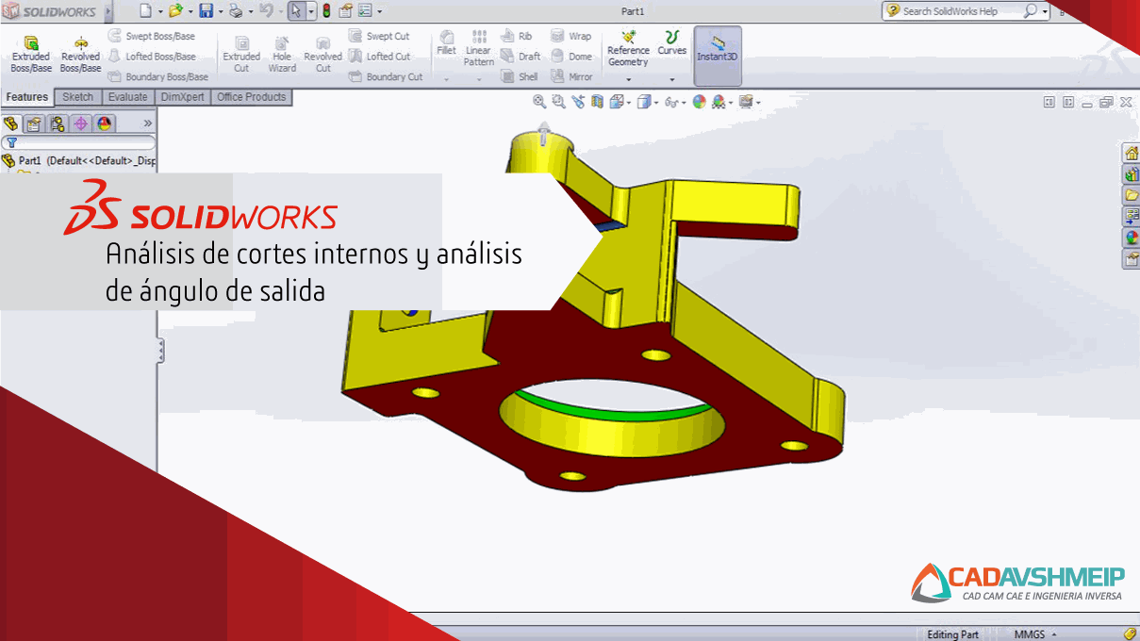Select the Shell tool
This screenshot has width=1140, height=641.
[x=520, y=77]
